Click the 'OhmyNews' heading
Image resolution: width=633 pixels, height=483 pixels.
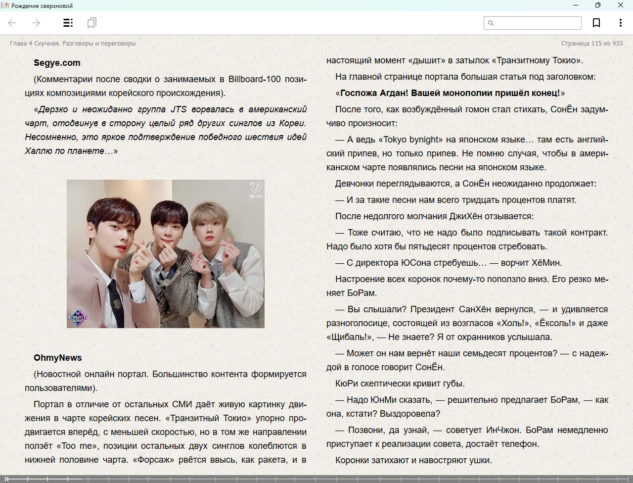point(58,358)
